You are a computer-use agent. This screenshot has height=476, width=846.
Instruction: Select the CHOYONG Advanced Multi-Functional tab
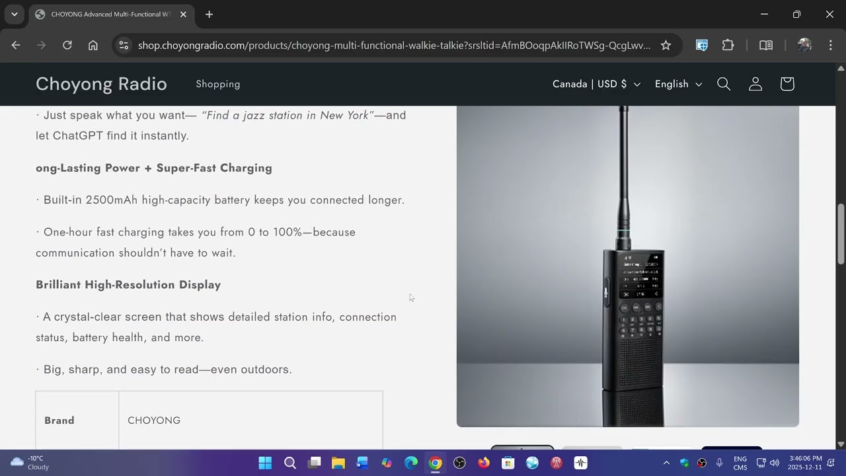111,14
